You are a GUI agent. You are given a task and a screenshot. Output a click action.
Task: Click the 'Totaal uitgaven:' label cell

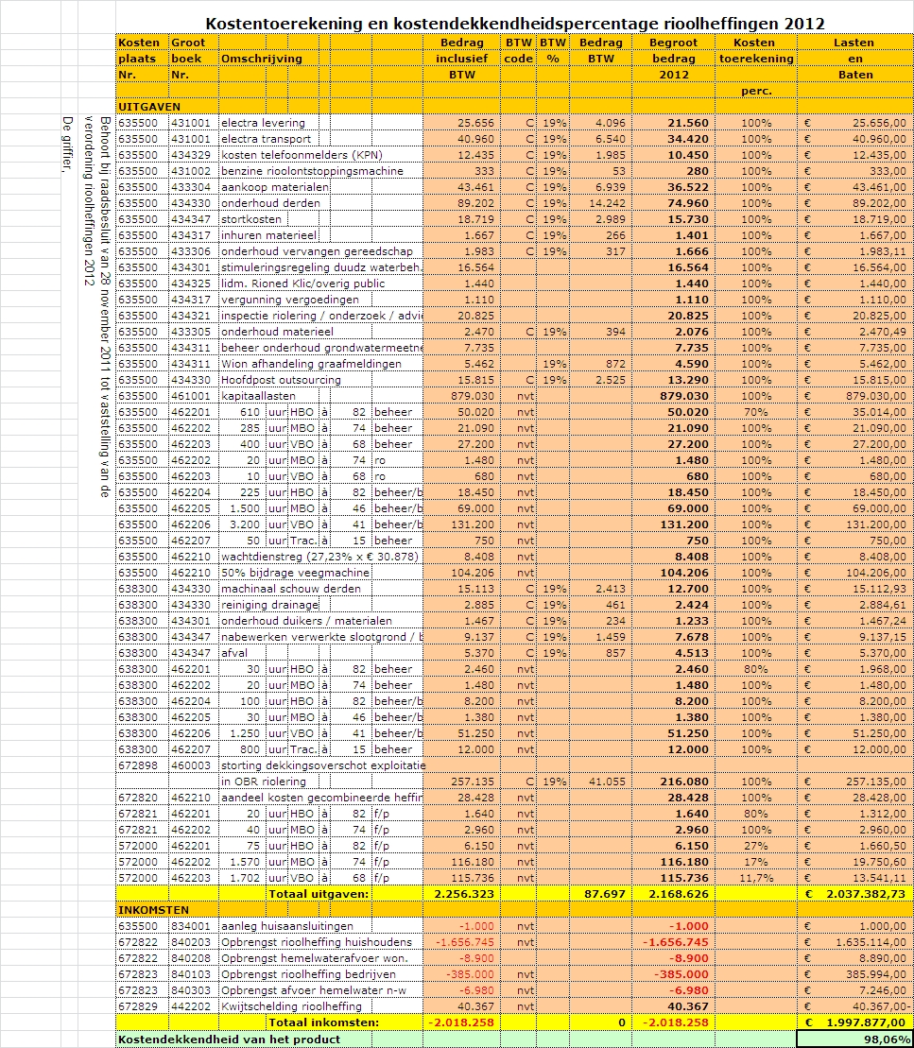[319, 894]
